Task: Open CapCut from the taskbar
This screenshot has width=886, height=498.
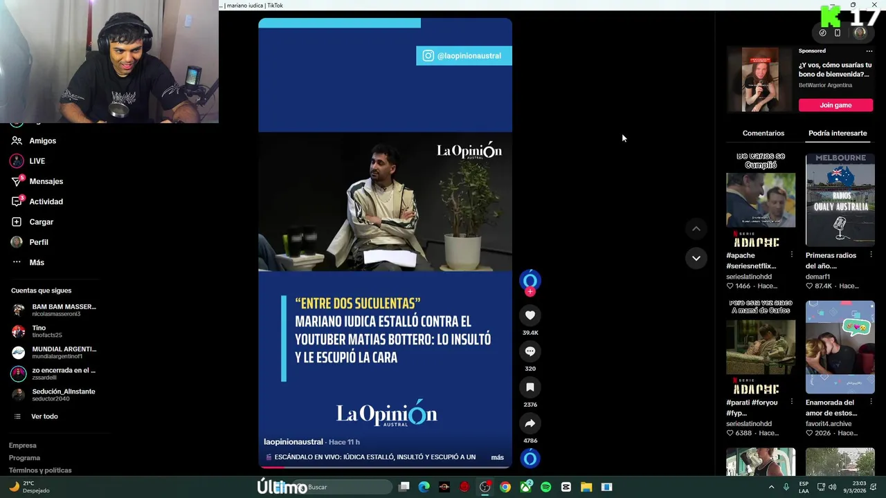Action: pyautogui.click(x=566, y=487)
